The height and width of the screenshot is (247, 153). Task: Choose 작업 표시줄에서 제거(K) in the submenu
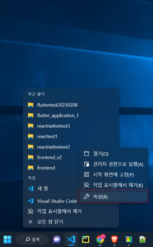pos(113,185)
